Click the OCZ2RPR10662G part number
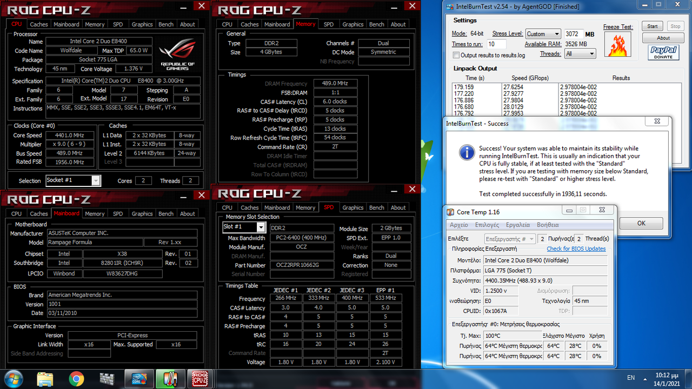This screenshot has height=389, width=692. (x=302, y=265)
